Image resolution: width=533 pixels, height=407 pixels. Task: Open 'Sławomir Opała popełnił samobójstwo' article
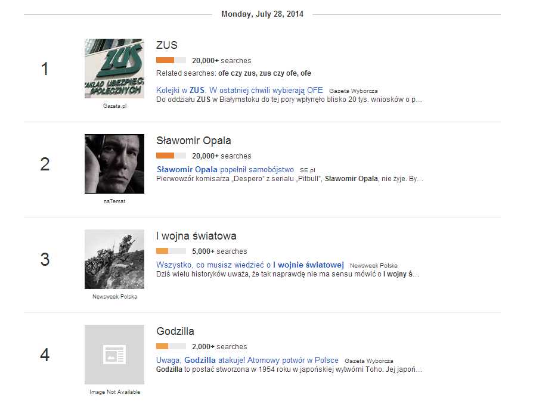coord(225,170)
